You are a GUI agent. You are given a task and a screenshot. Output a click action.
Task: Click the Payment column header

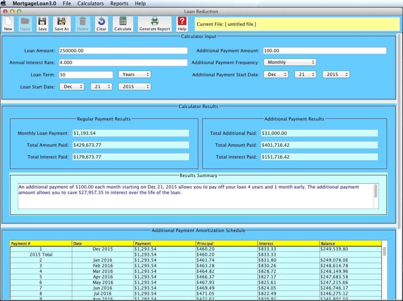point(165,244)
